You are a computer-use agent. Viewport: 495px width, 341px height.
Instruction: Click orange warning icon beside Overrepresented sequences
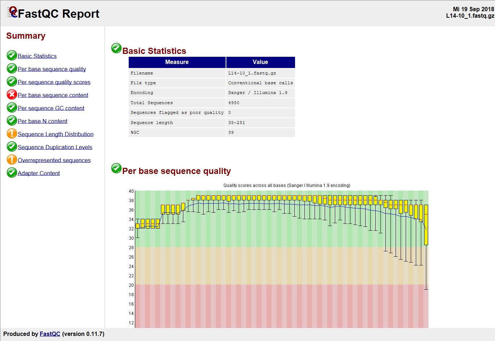[x=12, y=160]
